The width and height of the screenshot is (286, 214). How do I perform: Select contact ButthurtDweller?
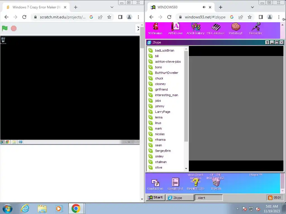pos(166,73)
